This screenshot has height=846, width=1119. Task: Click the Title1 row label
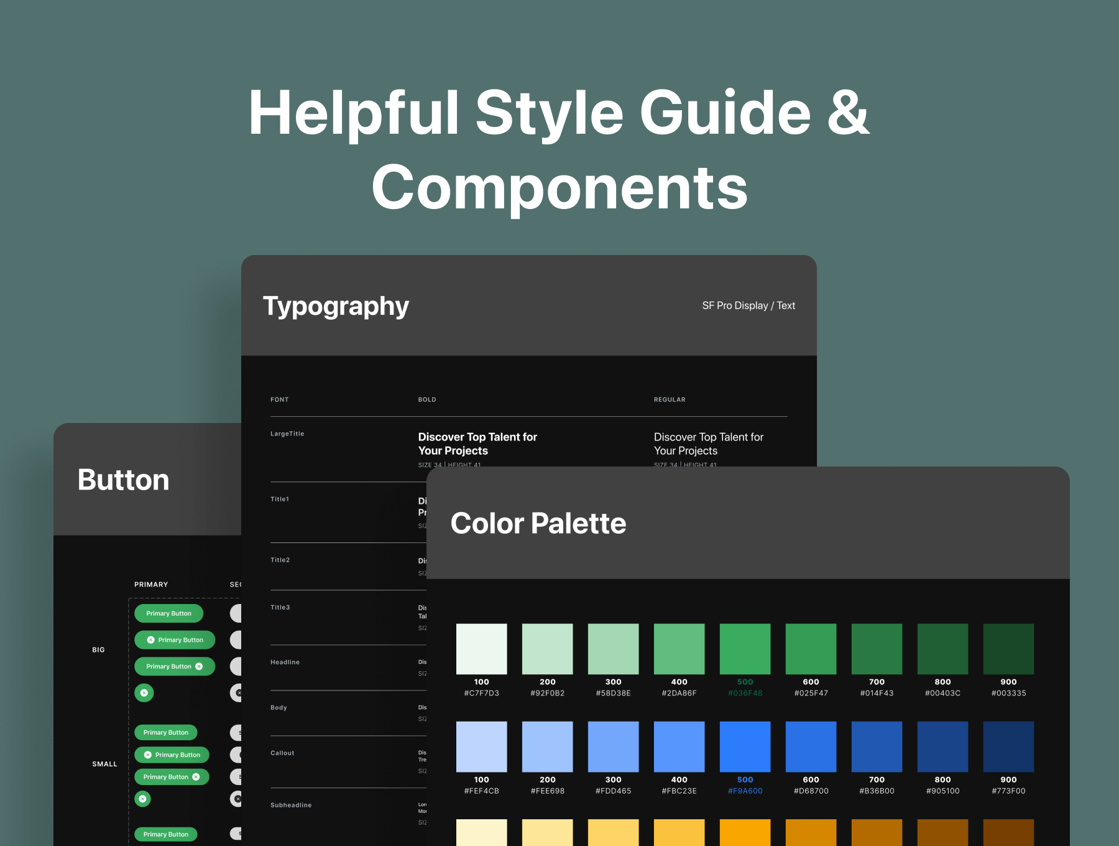point(280,499)
